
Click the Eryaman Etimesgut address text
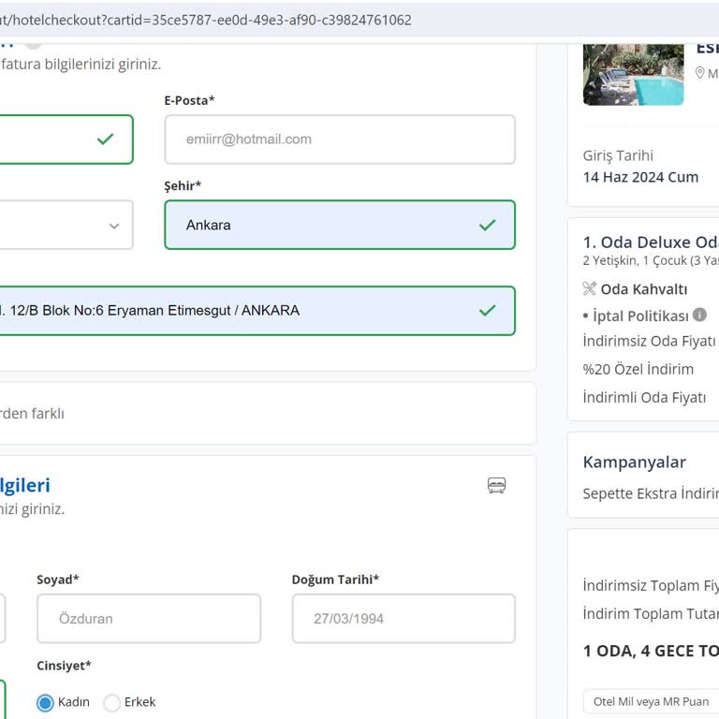pyautogui.click(x=187, y=311)
